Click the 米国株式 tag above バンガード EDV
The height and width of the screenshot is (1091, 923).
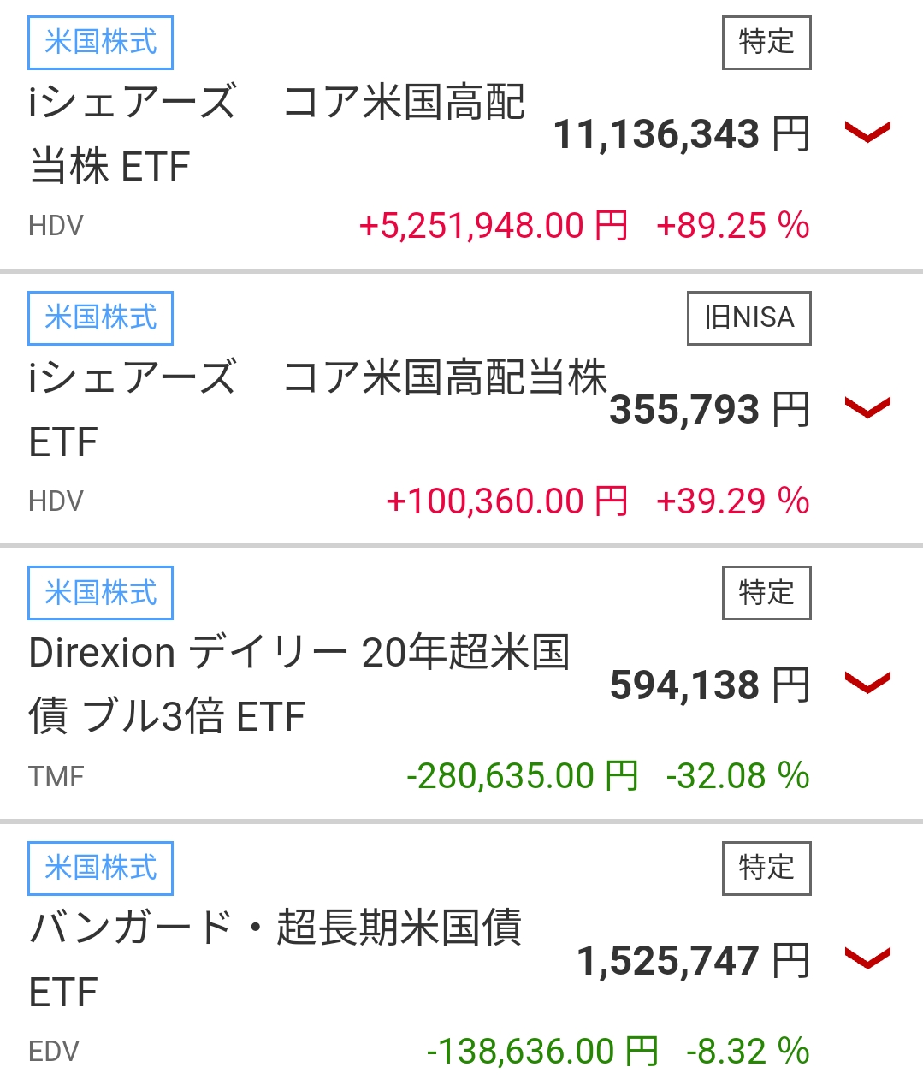click(101, 869)
